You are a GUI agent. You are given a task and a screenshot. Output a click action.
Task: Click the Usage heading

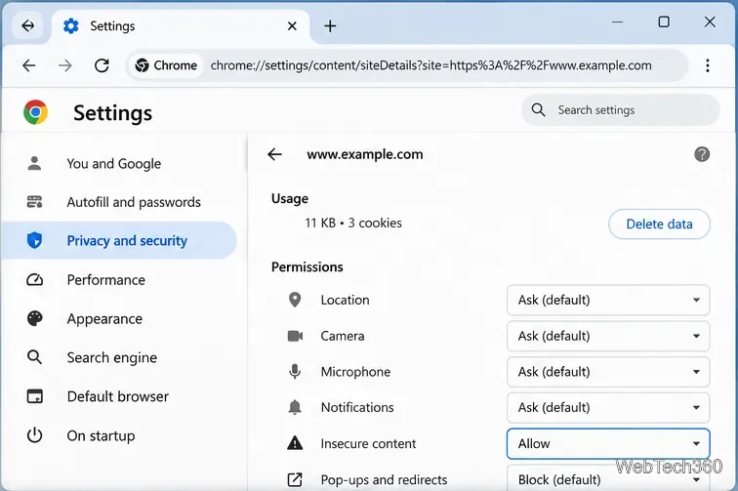click(x=290, y=199)
